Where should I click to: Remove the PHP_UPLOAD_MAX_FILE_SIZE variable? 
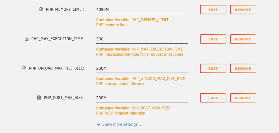pos(243,68)
